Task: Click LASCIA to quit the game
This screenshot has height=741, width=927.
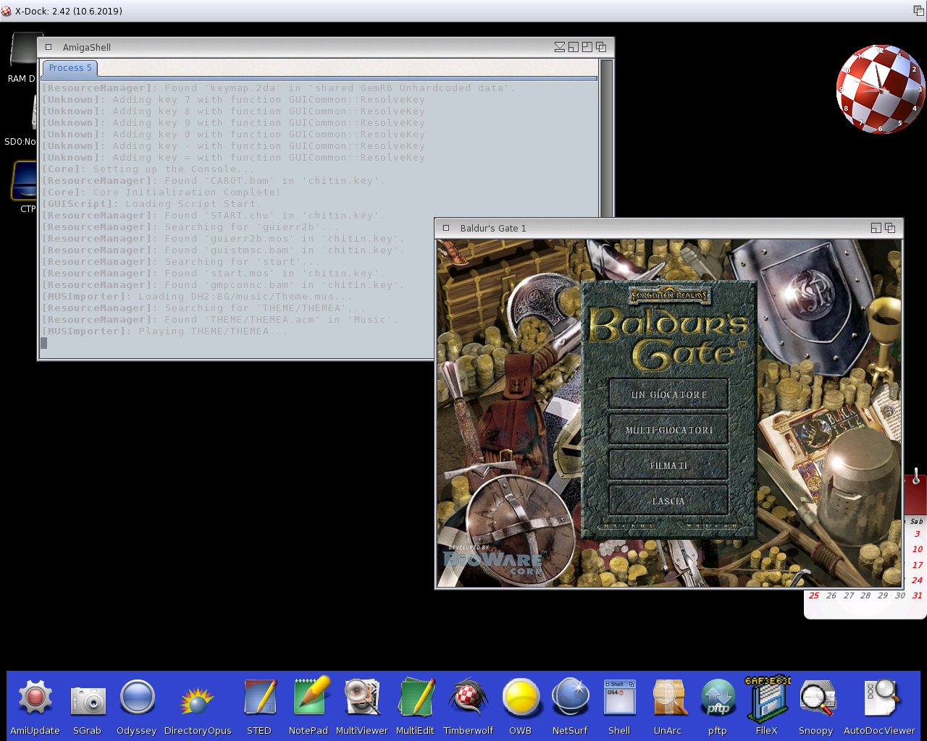Action: point(668,501)
